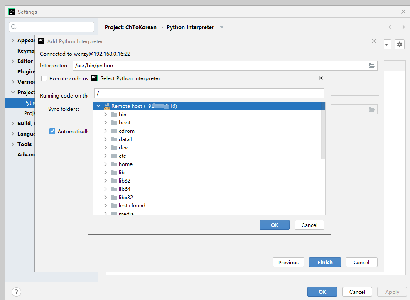Open the Keymap settings page

(x=26, y=51)
